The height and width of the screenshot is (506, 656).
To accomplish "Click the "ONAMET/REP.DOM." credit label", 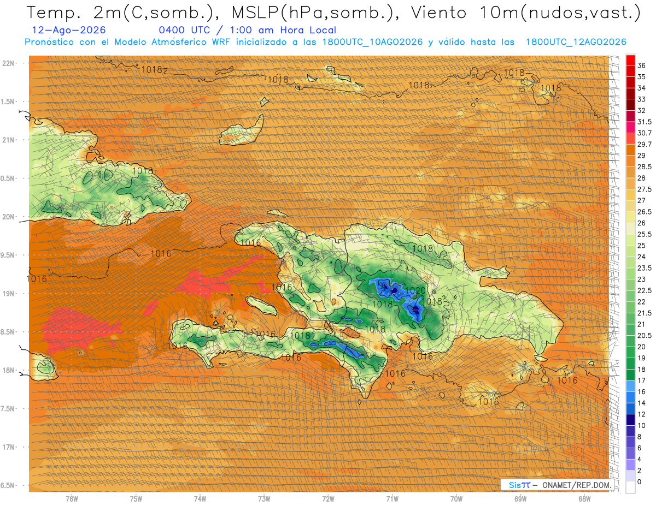I will [x=576, y=485].
